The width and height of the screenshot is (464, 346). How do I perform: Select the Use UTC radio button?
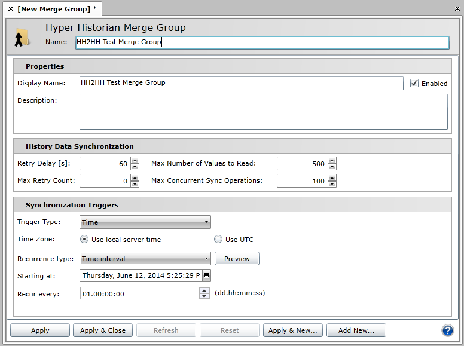click(218, 240)
